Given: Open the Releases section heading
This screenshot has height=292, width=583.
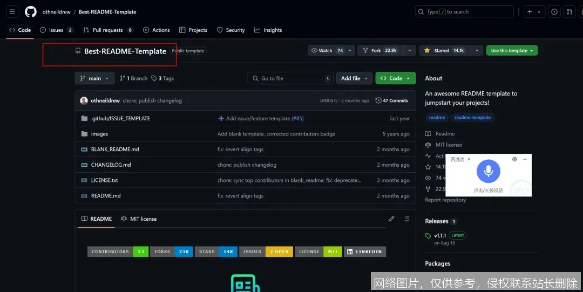Looking at the screenshot, I should coord(437,221).
